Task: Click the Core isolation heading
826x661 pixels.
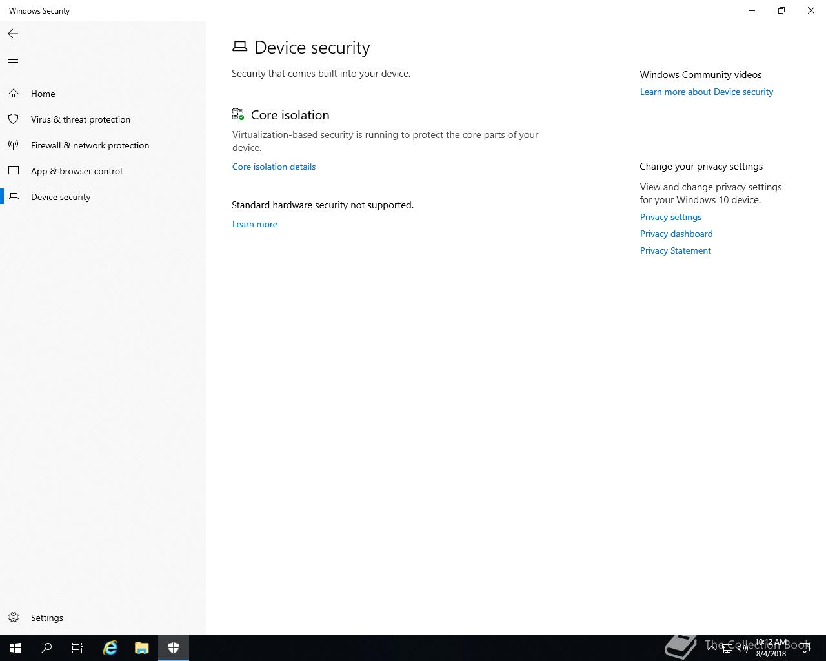Action: [x=290, y=115]
